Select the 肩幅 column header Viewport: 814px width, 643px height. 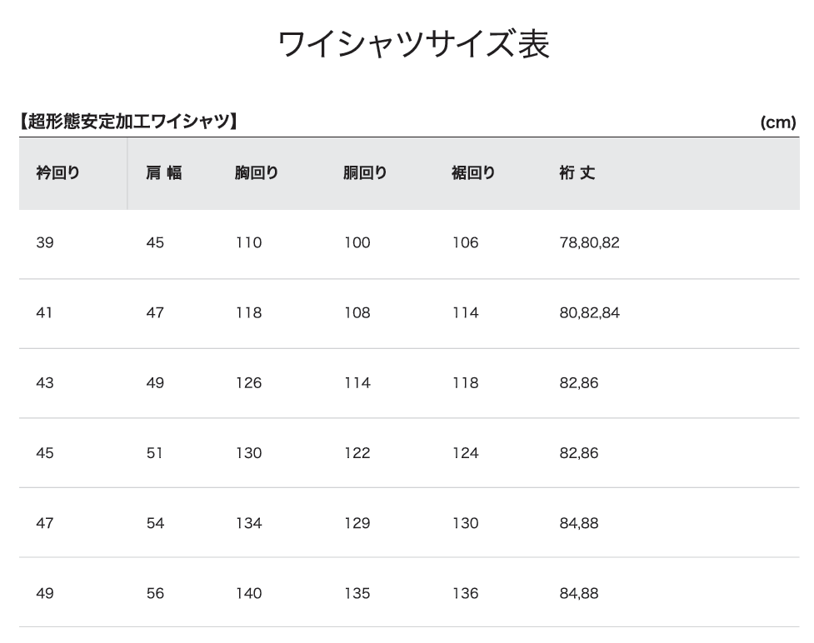tap(164, 172)
